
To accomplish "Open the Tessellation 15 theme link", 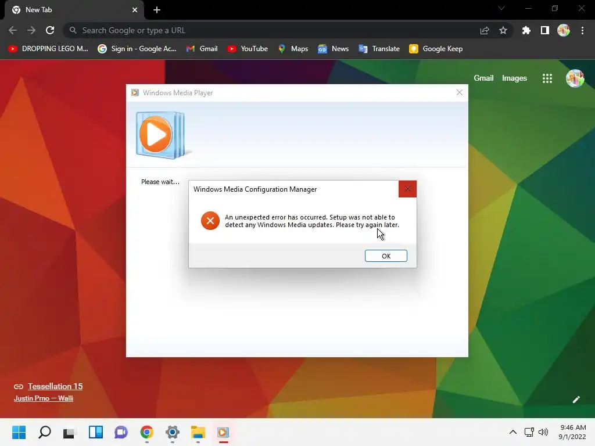I will click(x=55, y=386).
